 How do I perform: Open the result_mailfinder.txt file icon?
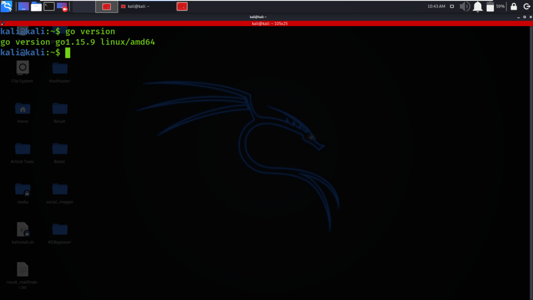click(22, 275)
